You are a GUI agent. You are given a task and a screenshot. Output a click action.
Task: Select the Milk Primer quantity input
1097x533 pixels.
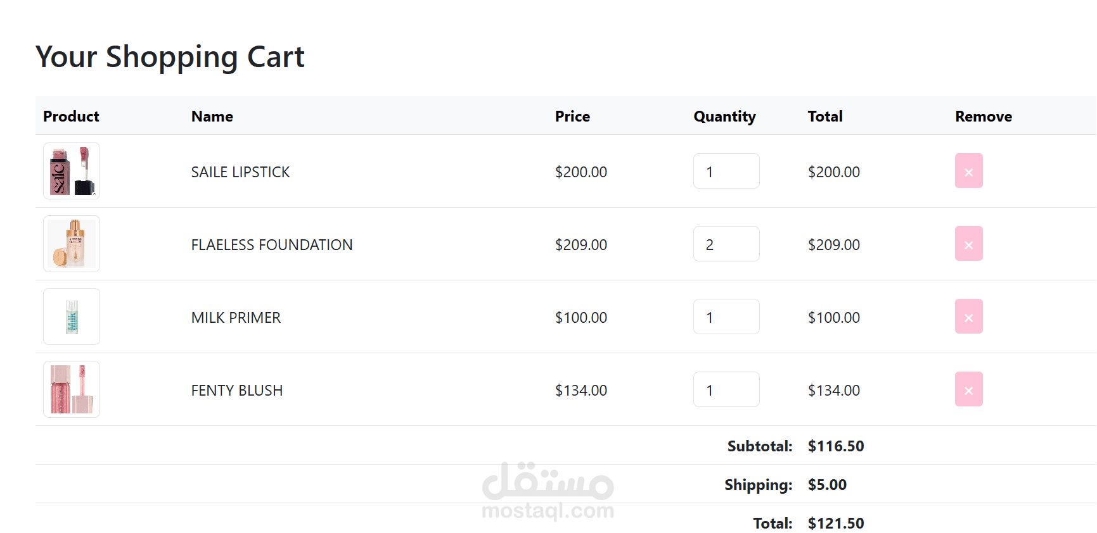(726, 317)
